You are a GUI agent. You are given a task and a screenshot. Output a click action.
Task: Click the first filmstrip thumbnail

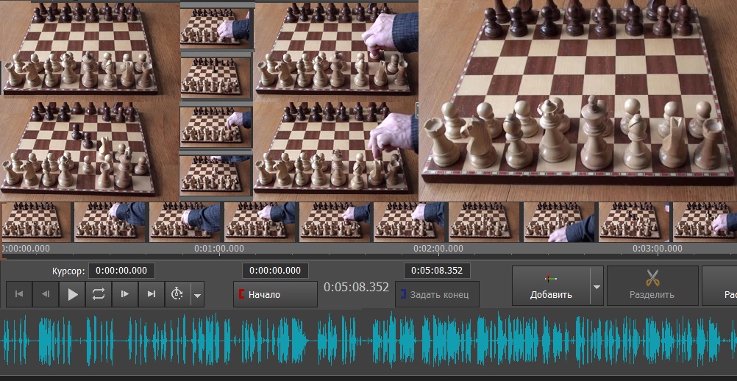click(36, 221)
